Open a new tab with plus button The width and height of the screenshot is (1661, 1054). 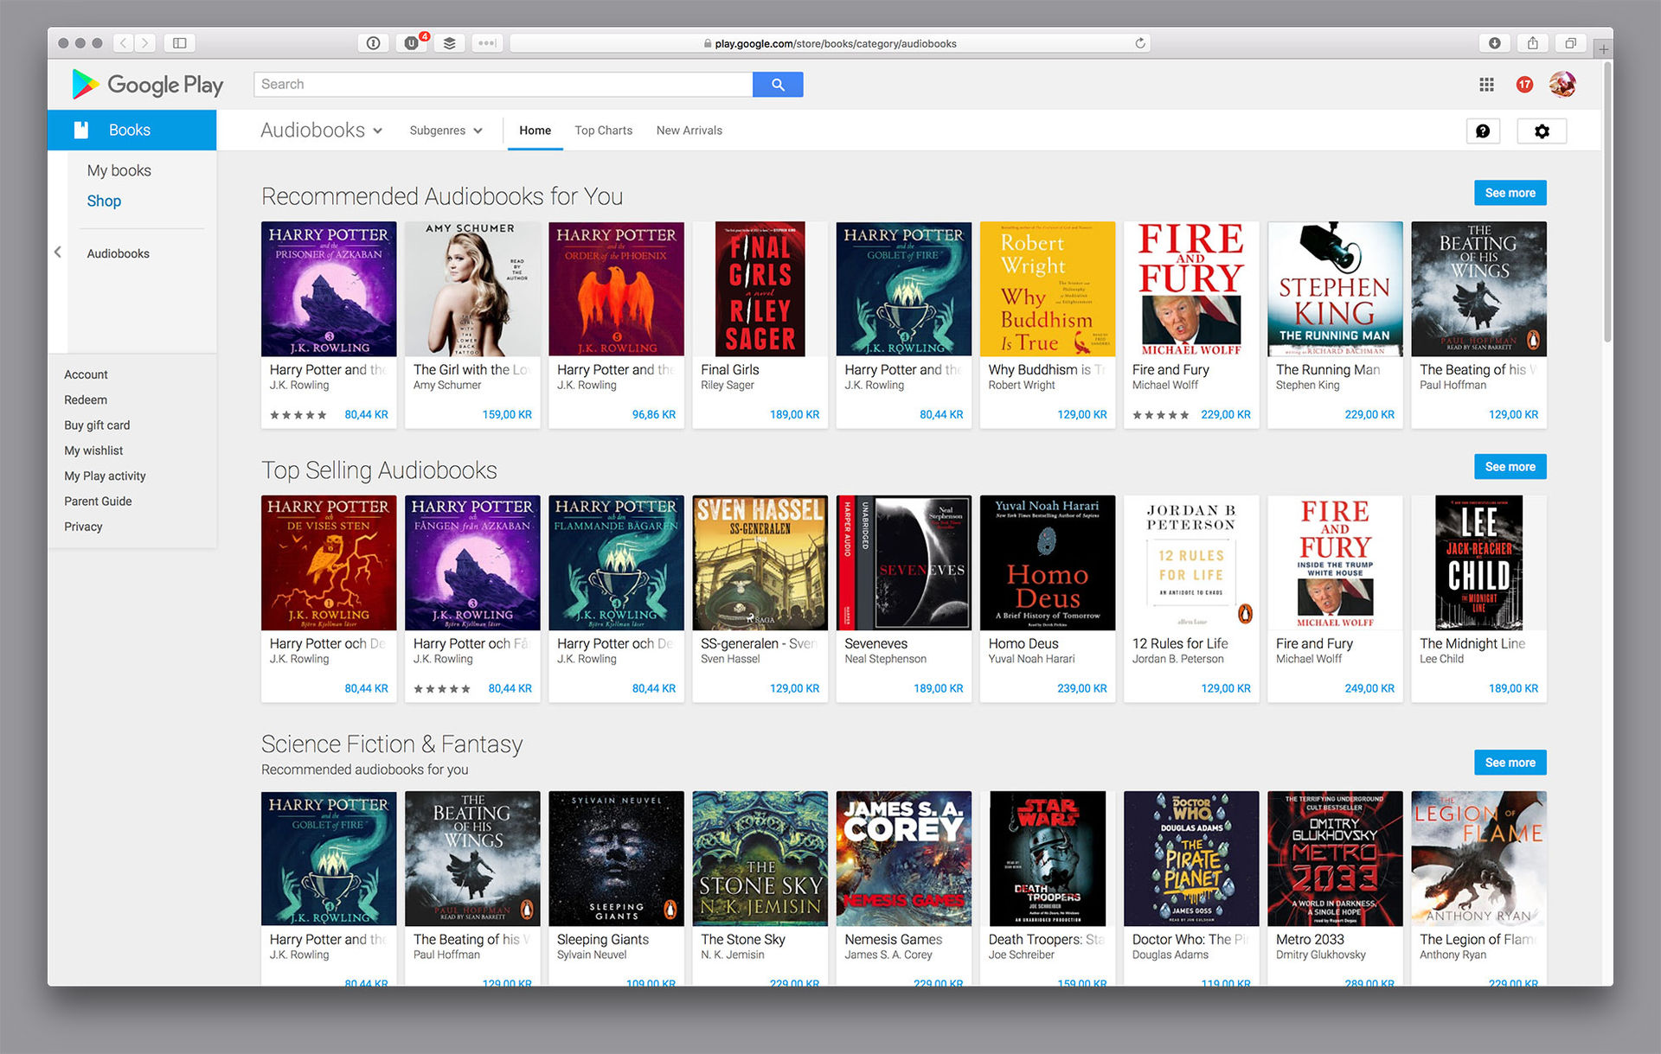tap(1603, 49)
